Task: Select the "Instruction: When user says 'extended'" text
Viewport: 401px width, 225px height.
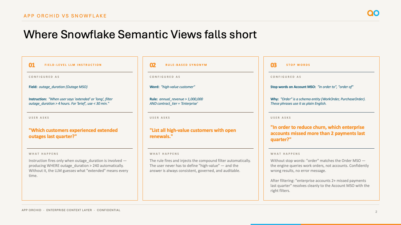Action: pyautogui.click(x=71, y=101)
